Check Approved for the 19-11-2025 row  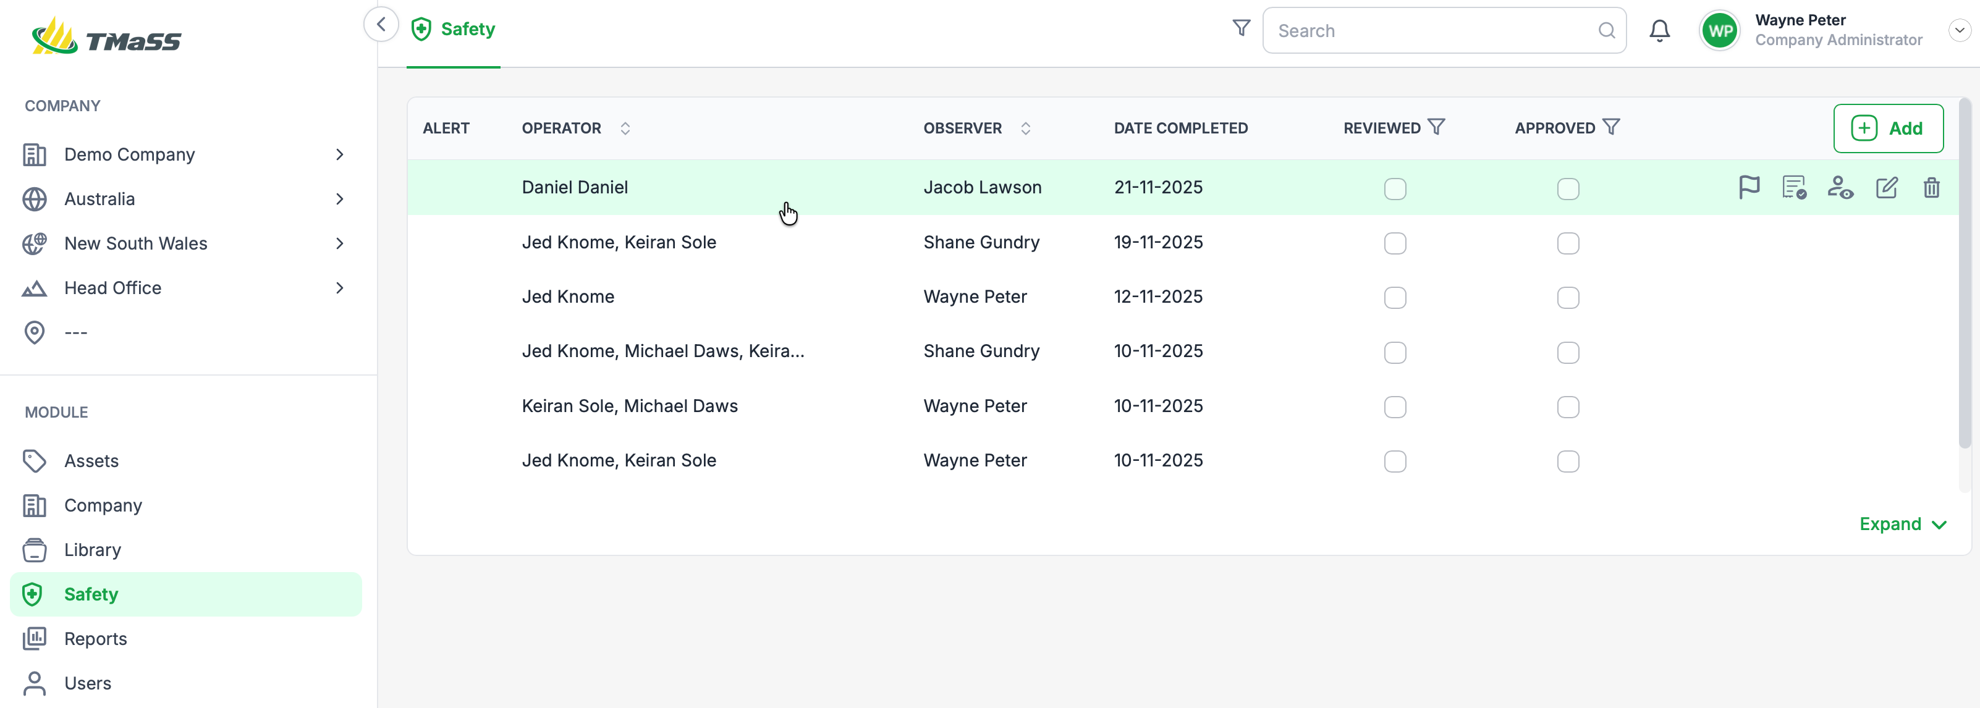pos(1567,243)
